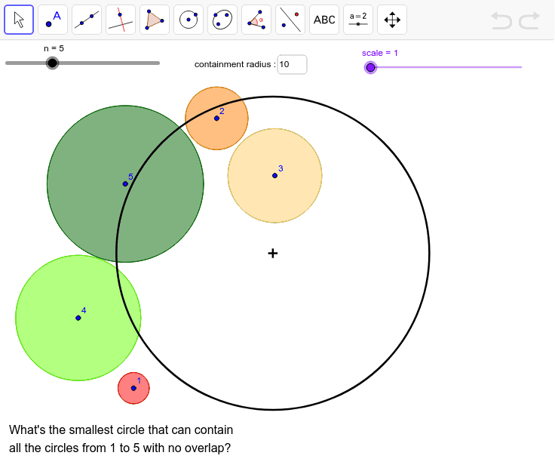Click the Redo arrow
The height and width of the screenshot is (468, 555).
(529, 20)
